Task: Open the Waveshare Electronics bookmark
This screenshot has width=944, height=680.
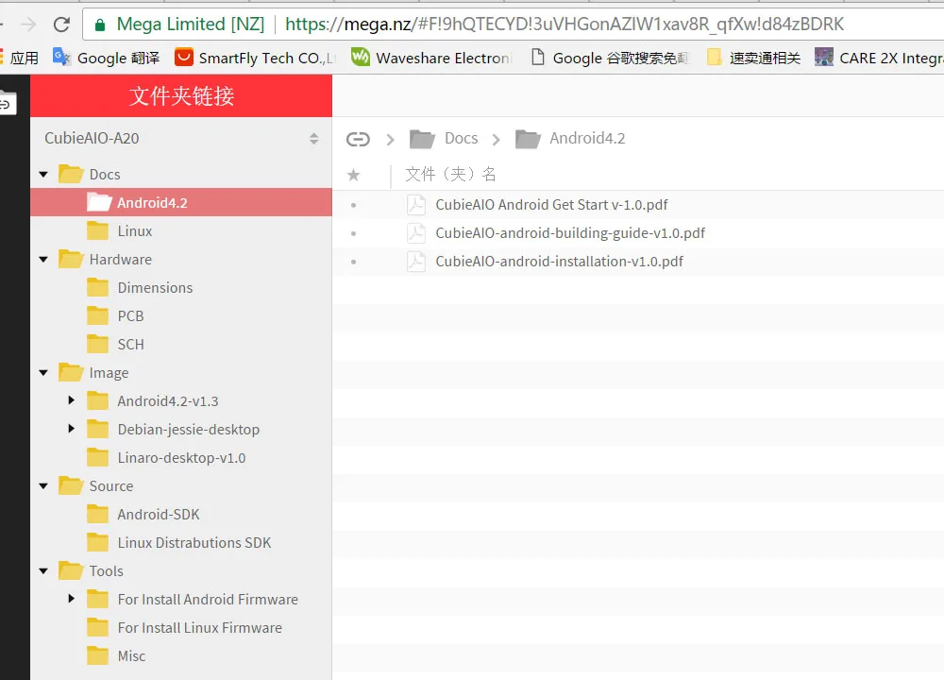Action: (x=431, y=58)
